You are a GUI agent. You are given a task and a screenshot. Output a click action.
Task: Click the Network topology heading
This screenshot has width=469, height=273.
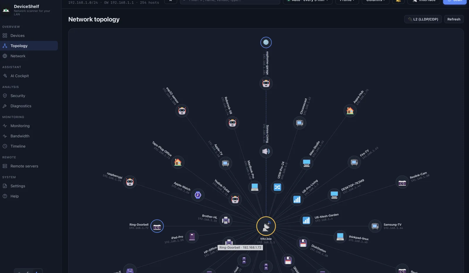(x=94, y=19)
